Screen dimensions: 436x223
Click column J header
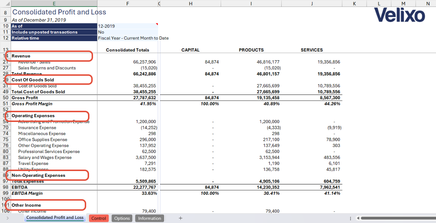point(312,4)
